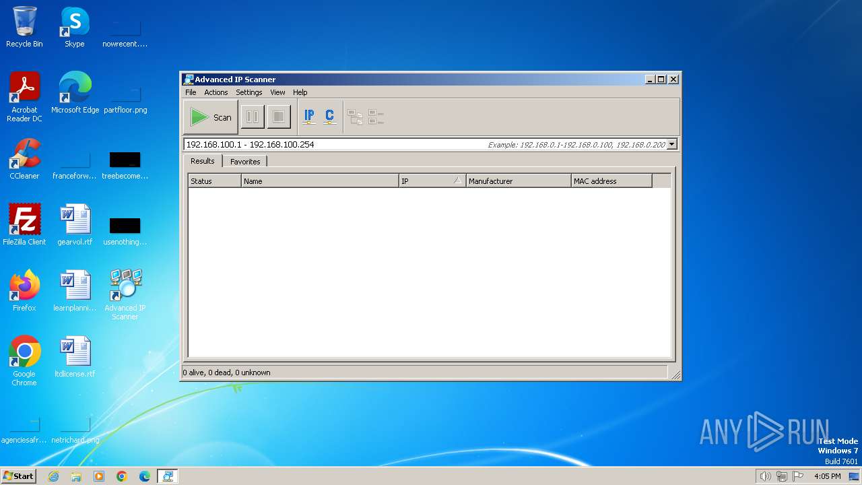862x485 pixels.
Task: Open the View menu
Action: click(277, 92)
